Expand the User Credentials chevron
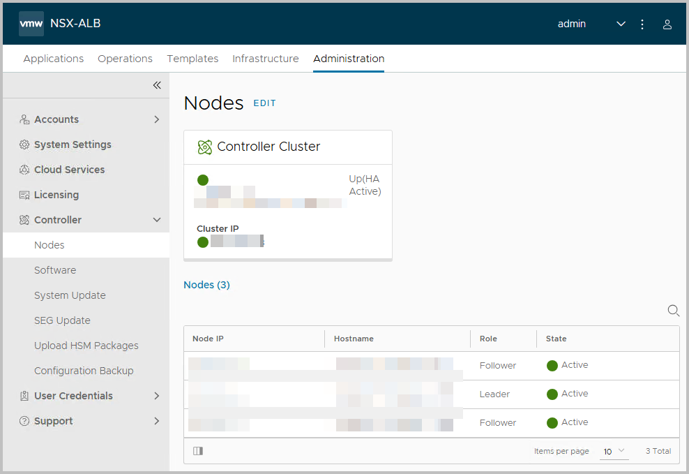 (157, 396)
